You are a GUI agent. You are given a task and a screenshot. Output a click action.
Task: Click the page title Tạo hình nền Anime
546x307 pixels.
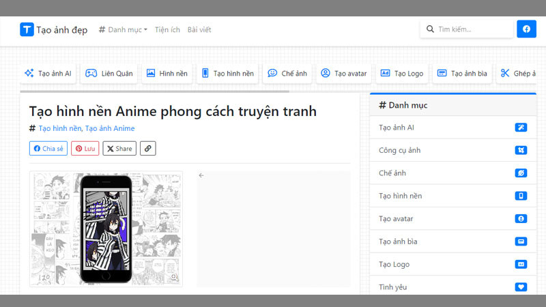[173, 112]
